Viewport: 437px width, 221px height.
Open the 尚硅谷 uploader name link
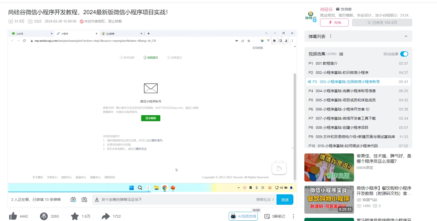click(326, 9)
